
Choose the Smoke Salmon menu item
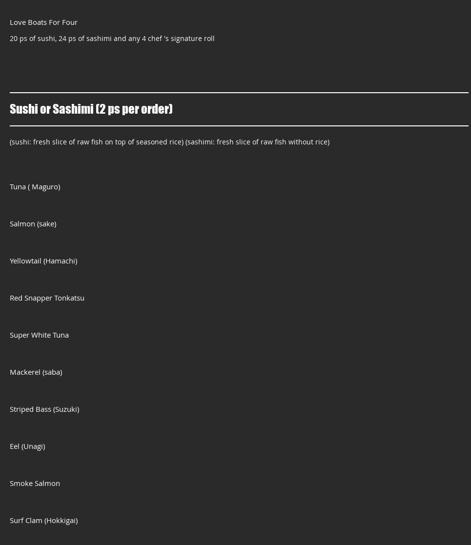35,483
